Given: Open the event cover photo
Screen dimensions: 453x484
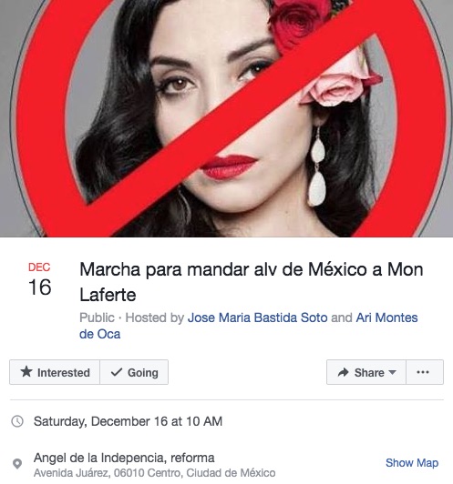Looking at the screenshot, I should [x=226, y=118].
